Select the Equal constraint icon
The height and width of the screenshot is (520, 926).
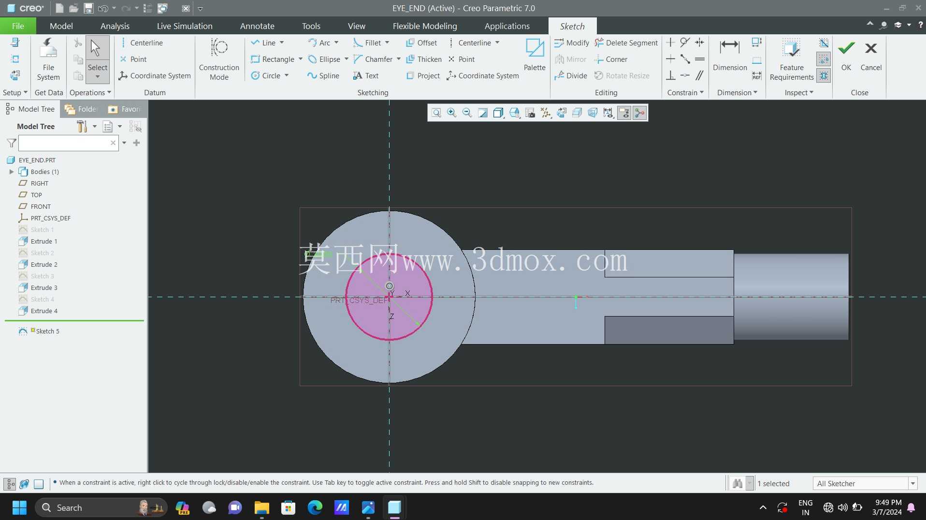click(x=699, y=59)
